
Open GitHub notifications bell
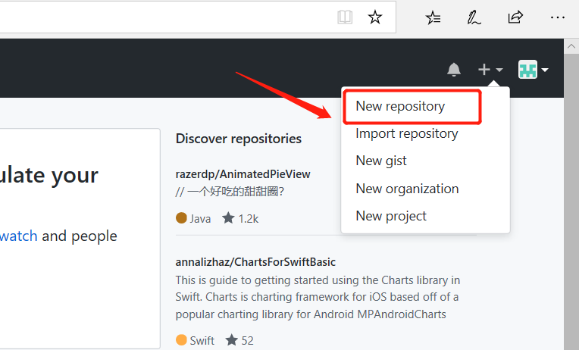coord(454,70)
